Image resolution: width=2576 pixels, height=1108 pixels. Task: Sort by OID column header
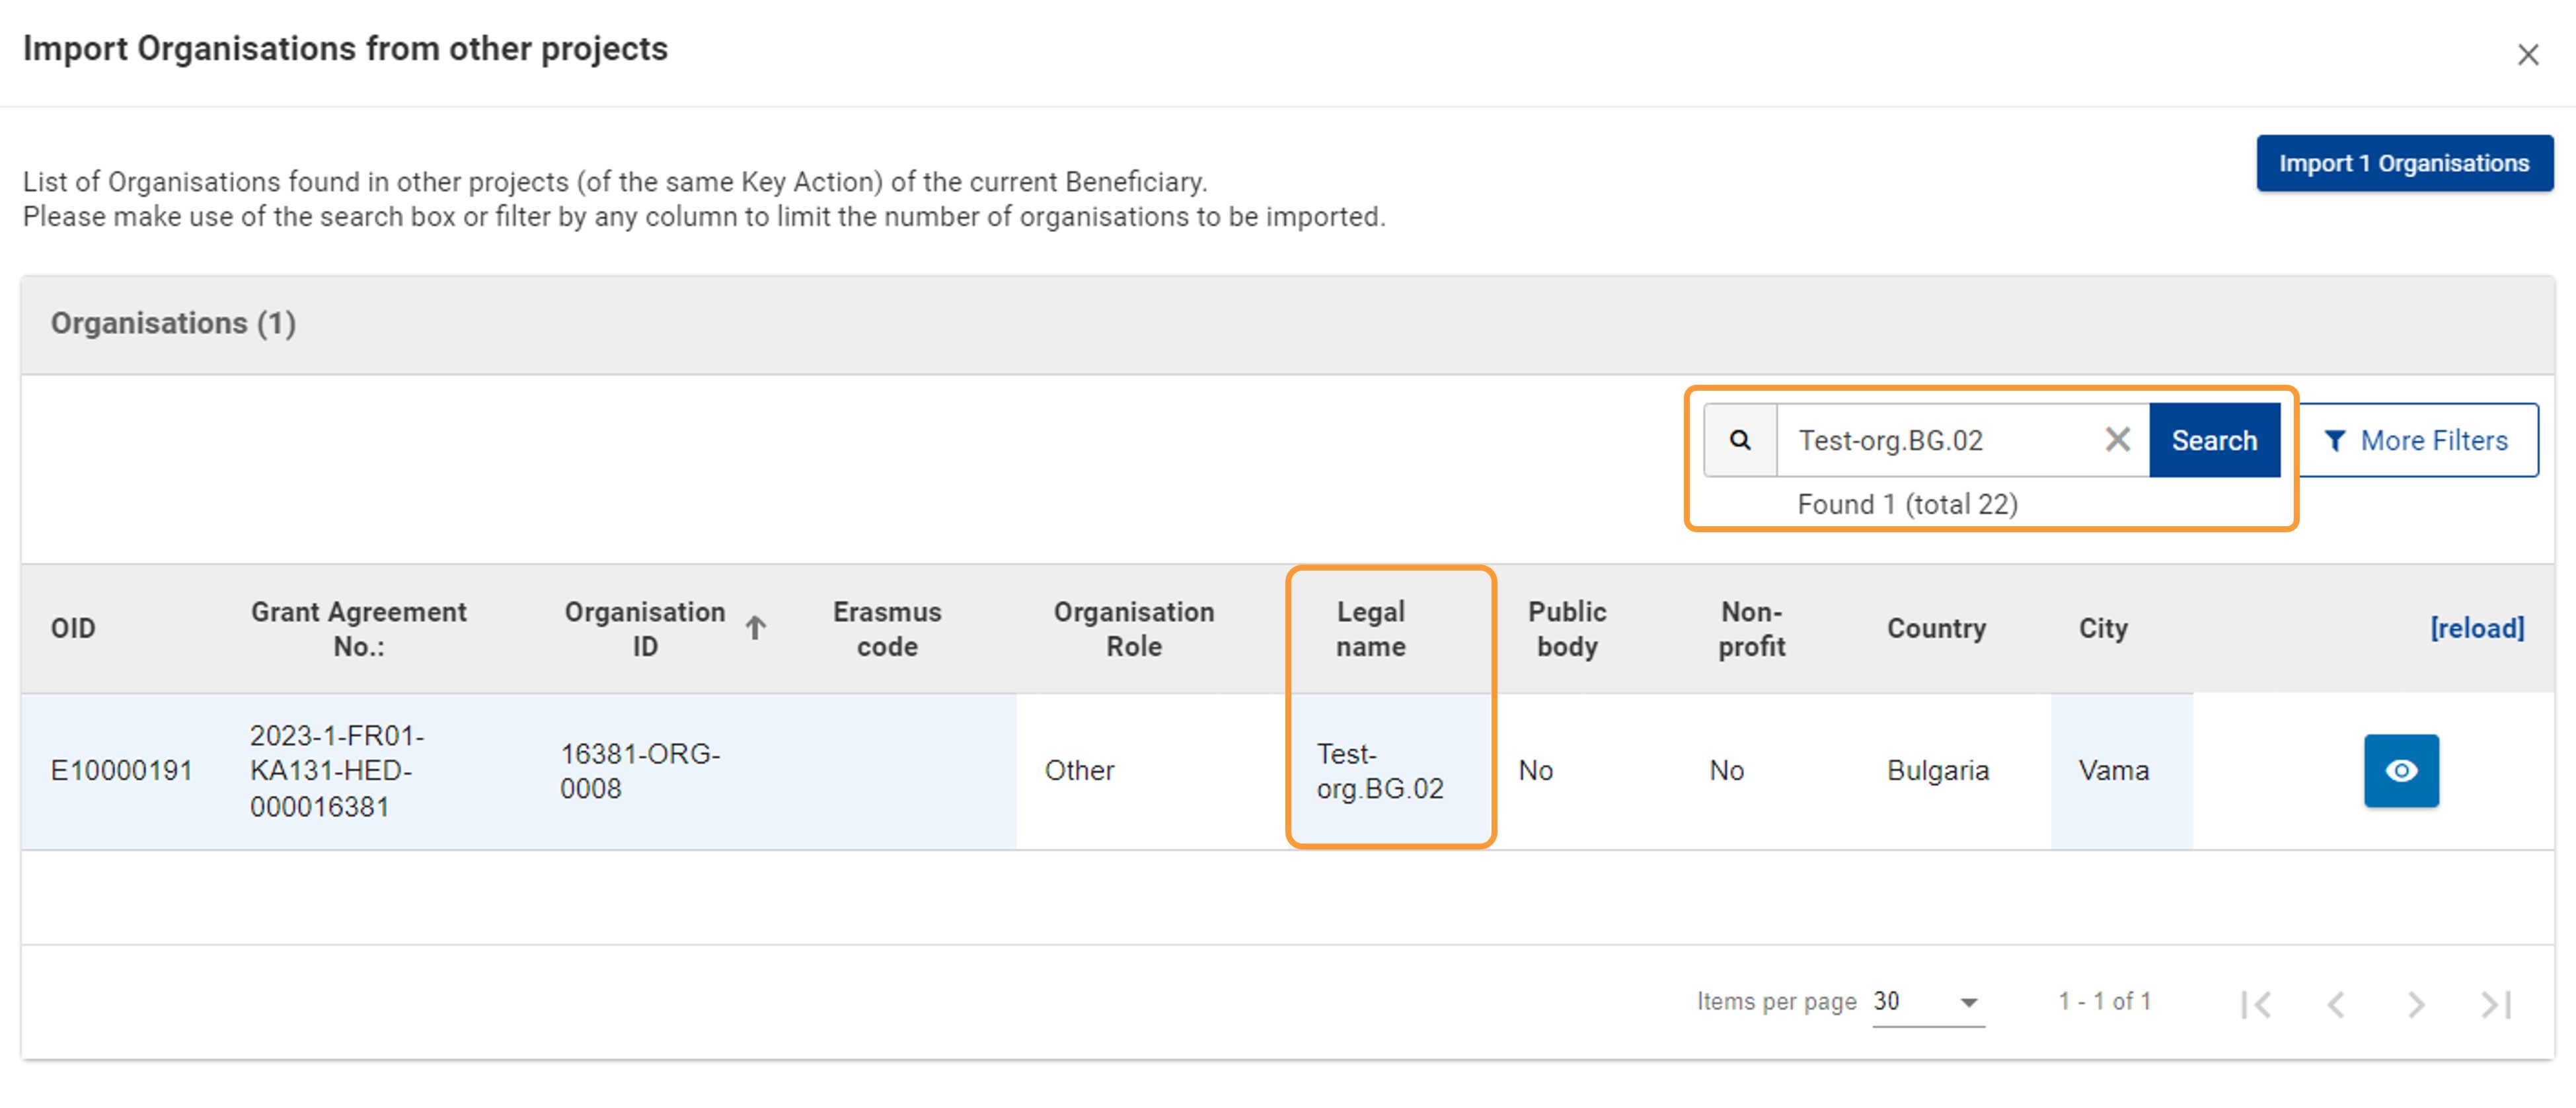coord(73,628)
